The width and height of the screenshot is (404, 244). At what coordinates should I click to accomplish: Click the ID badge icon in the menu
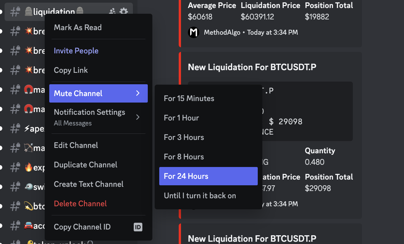pyautogui.click(x=138, y=227)
